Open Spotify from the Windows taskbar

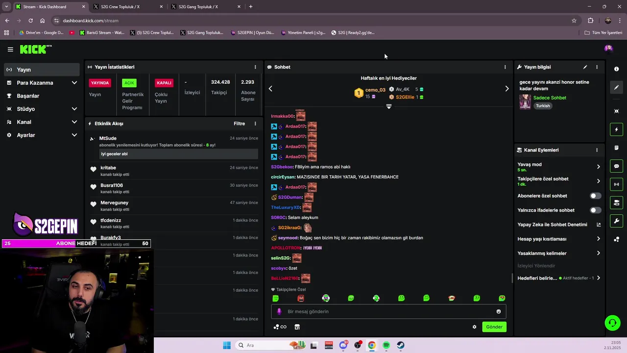(386, 345)
